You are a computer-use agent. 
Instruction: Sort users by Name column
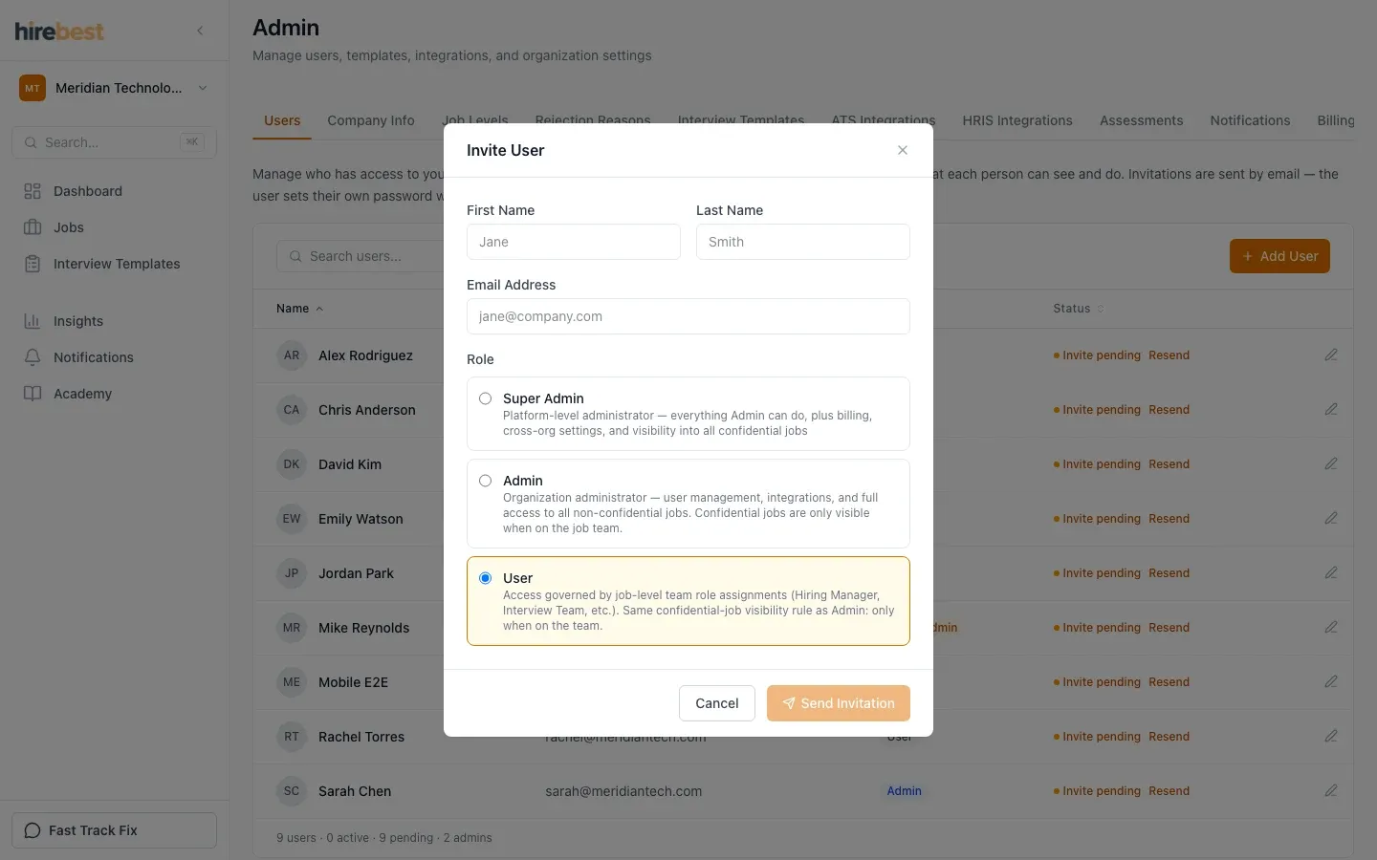299,309
